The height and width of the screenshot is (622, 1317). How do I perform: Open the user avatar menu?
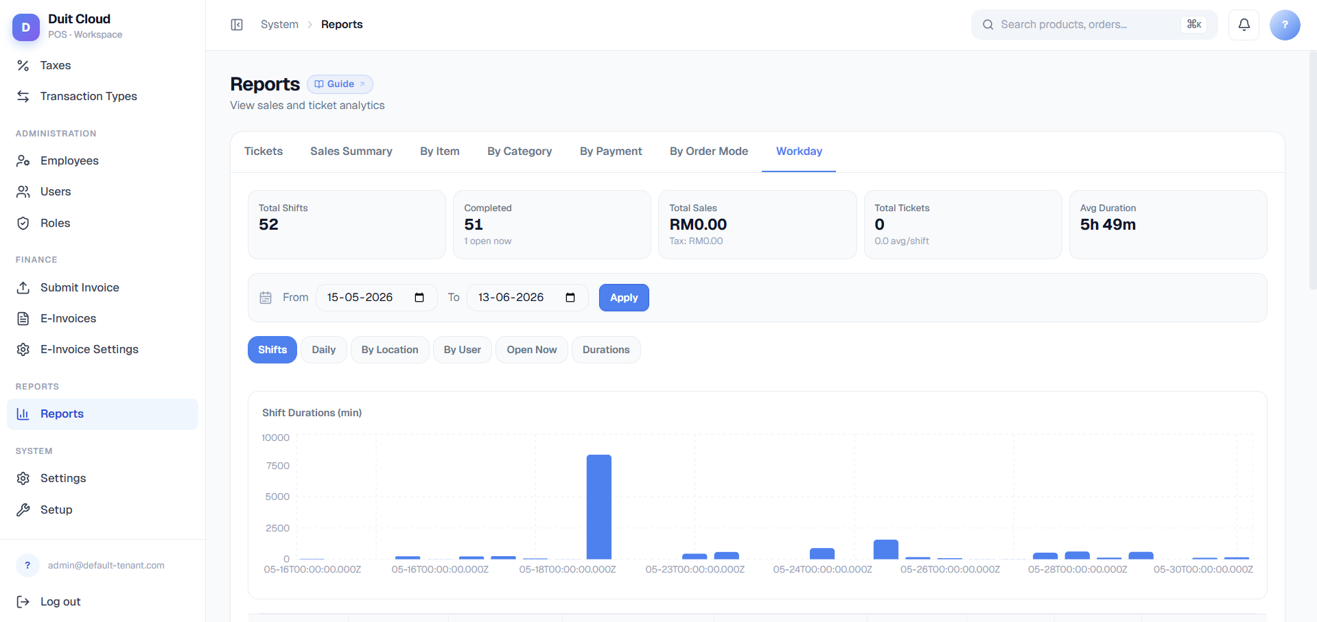[1285, 25]
